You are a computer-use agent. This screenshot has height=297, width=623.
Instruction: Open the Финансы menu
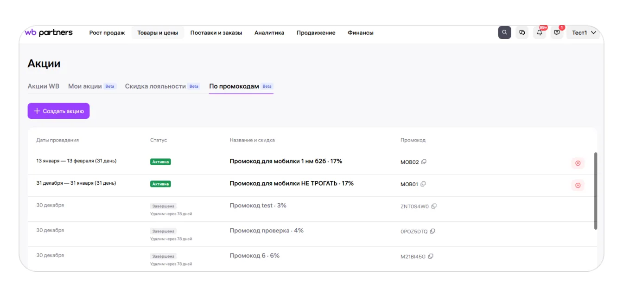click(360, 32)
